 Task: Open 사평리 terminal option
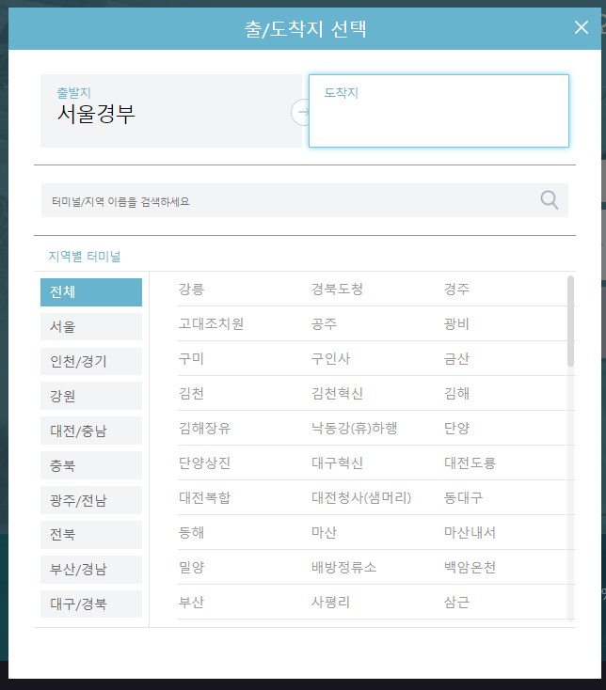click(330, 602)
